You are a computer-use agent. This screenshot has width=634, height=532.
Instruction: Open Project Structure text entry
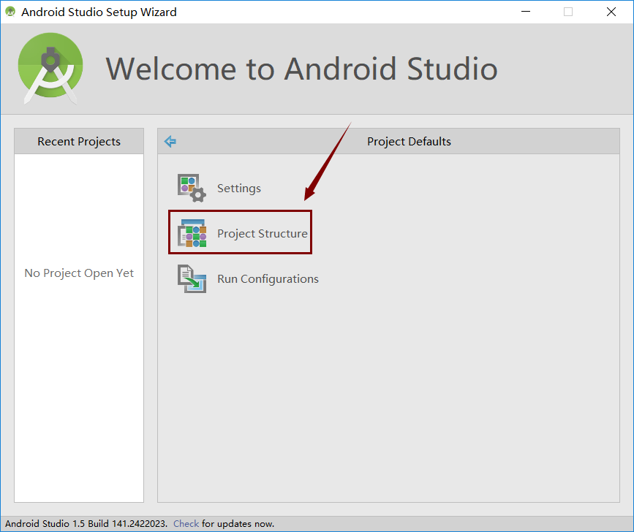pyautogui.click(x=263, y=234)
